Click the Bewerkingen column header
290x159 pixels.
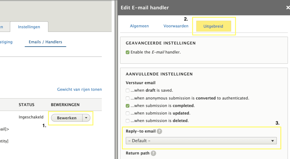[65, 105]
